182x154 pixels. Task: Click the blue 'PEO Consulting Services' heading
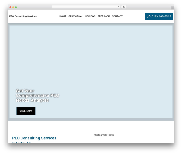pos(34,138)
